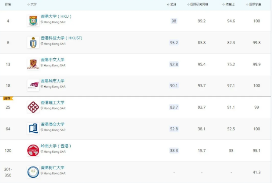Click the 推荐 badge on 香港理工大学 row
The width and height of the screenshot is (272, 183).
[8, 98]
